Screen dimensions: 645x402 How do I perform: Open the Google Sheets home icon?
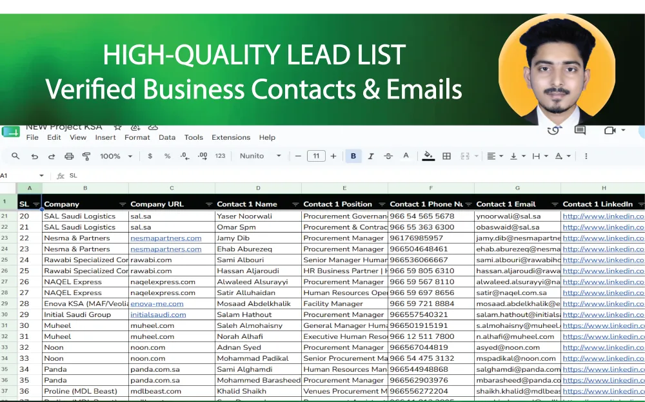click(10, 131)
